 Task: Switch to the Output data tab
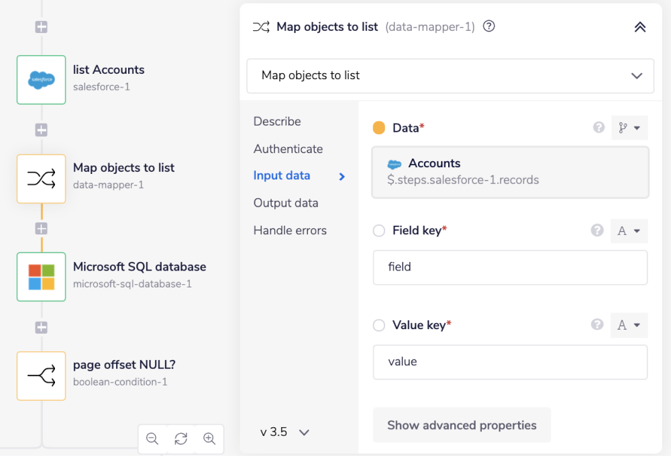[x=286, y=203]
